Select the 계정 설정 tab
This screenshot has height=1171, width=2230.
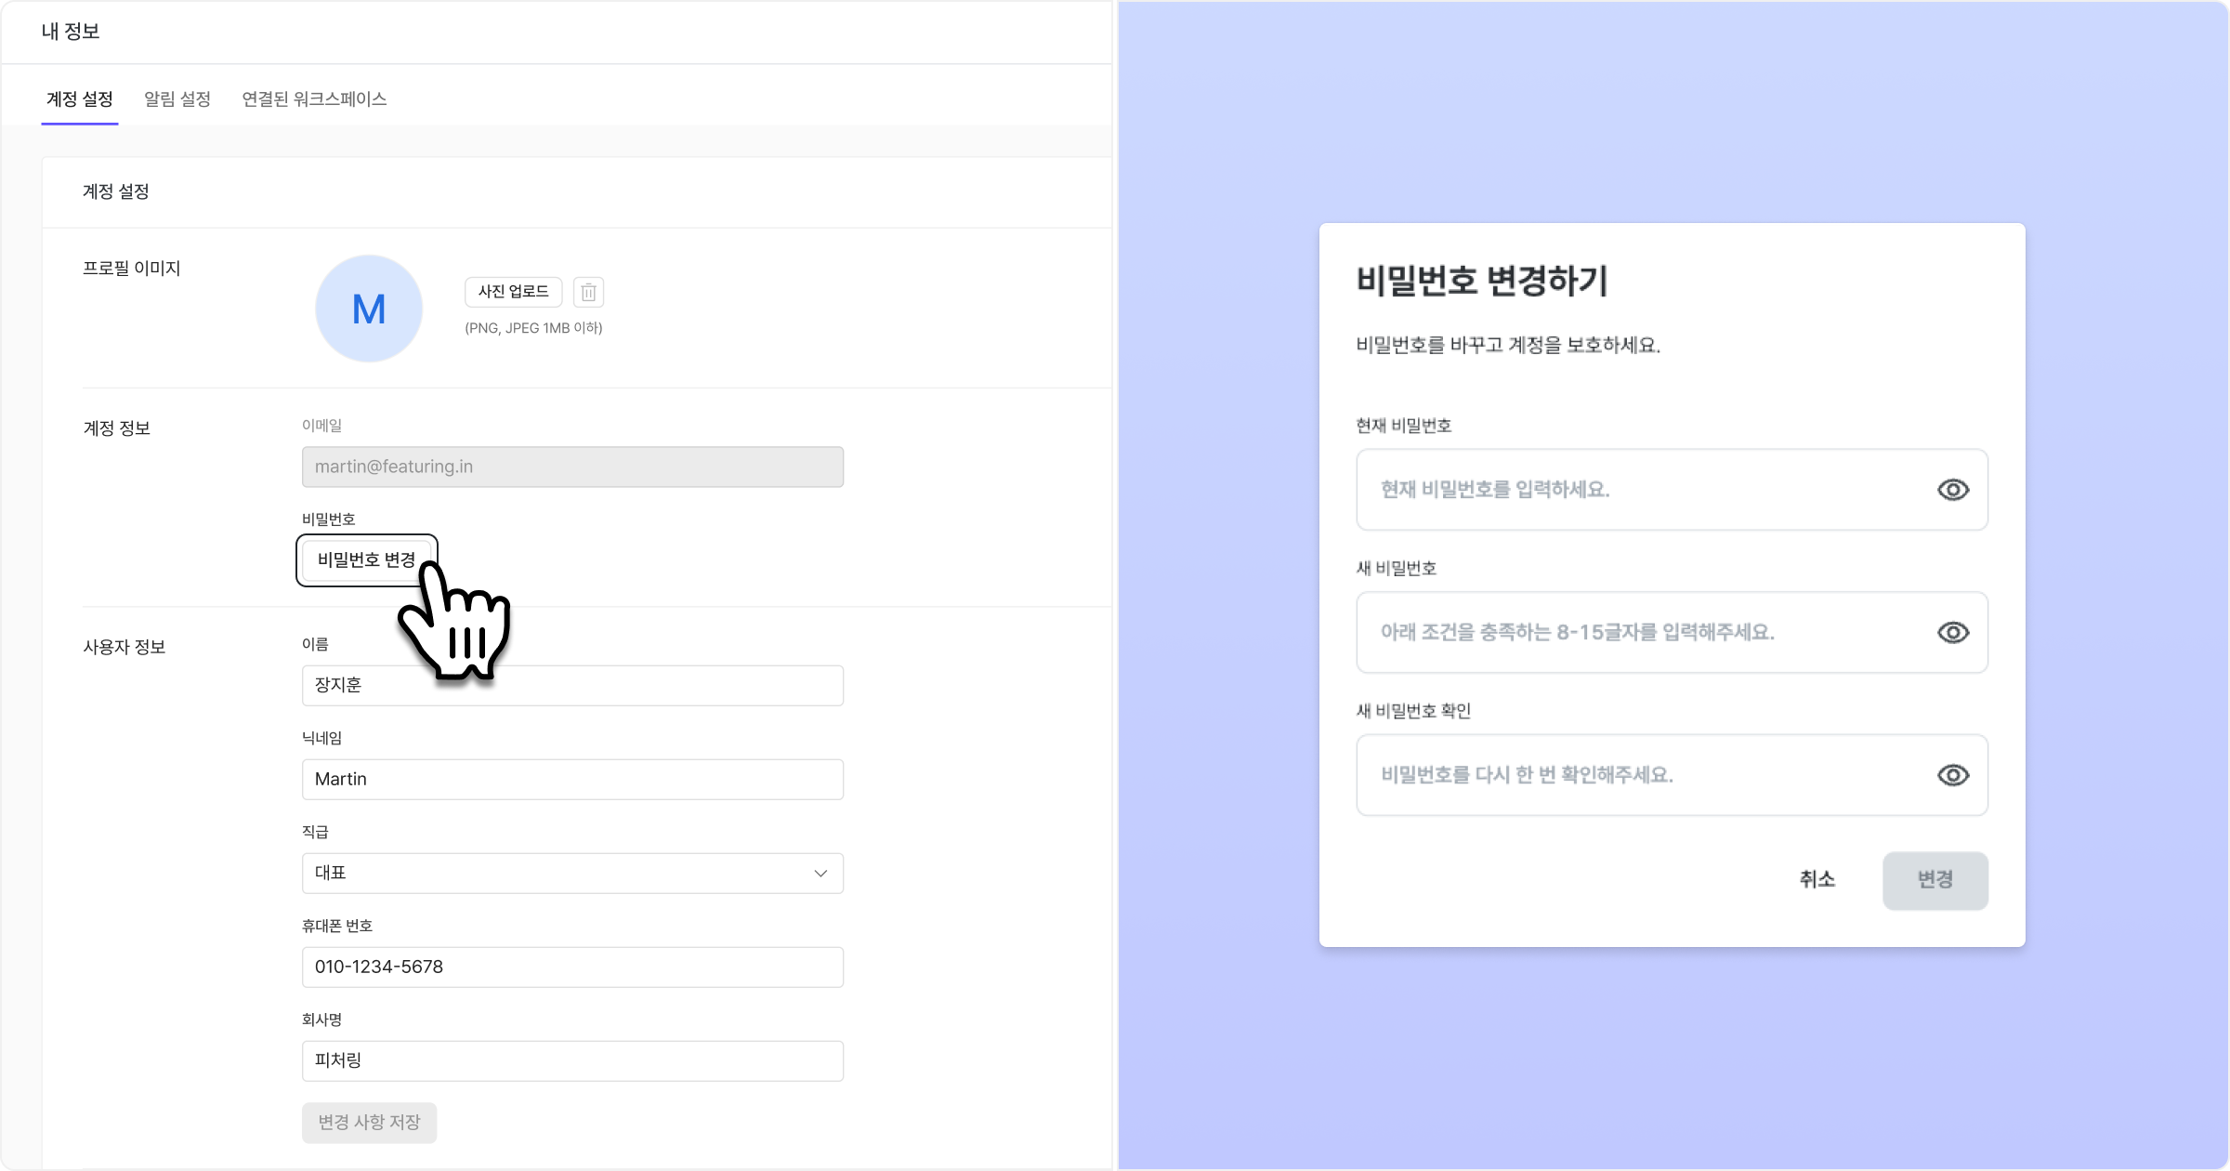click(80, 99)
